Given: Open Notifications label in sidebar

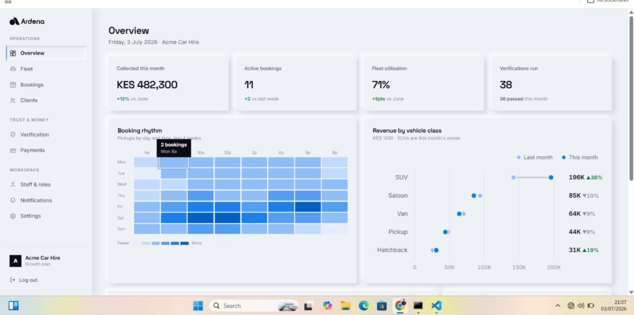Looking at the screenshot, I should [36, 200].
